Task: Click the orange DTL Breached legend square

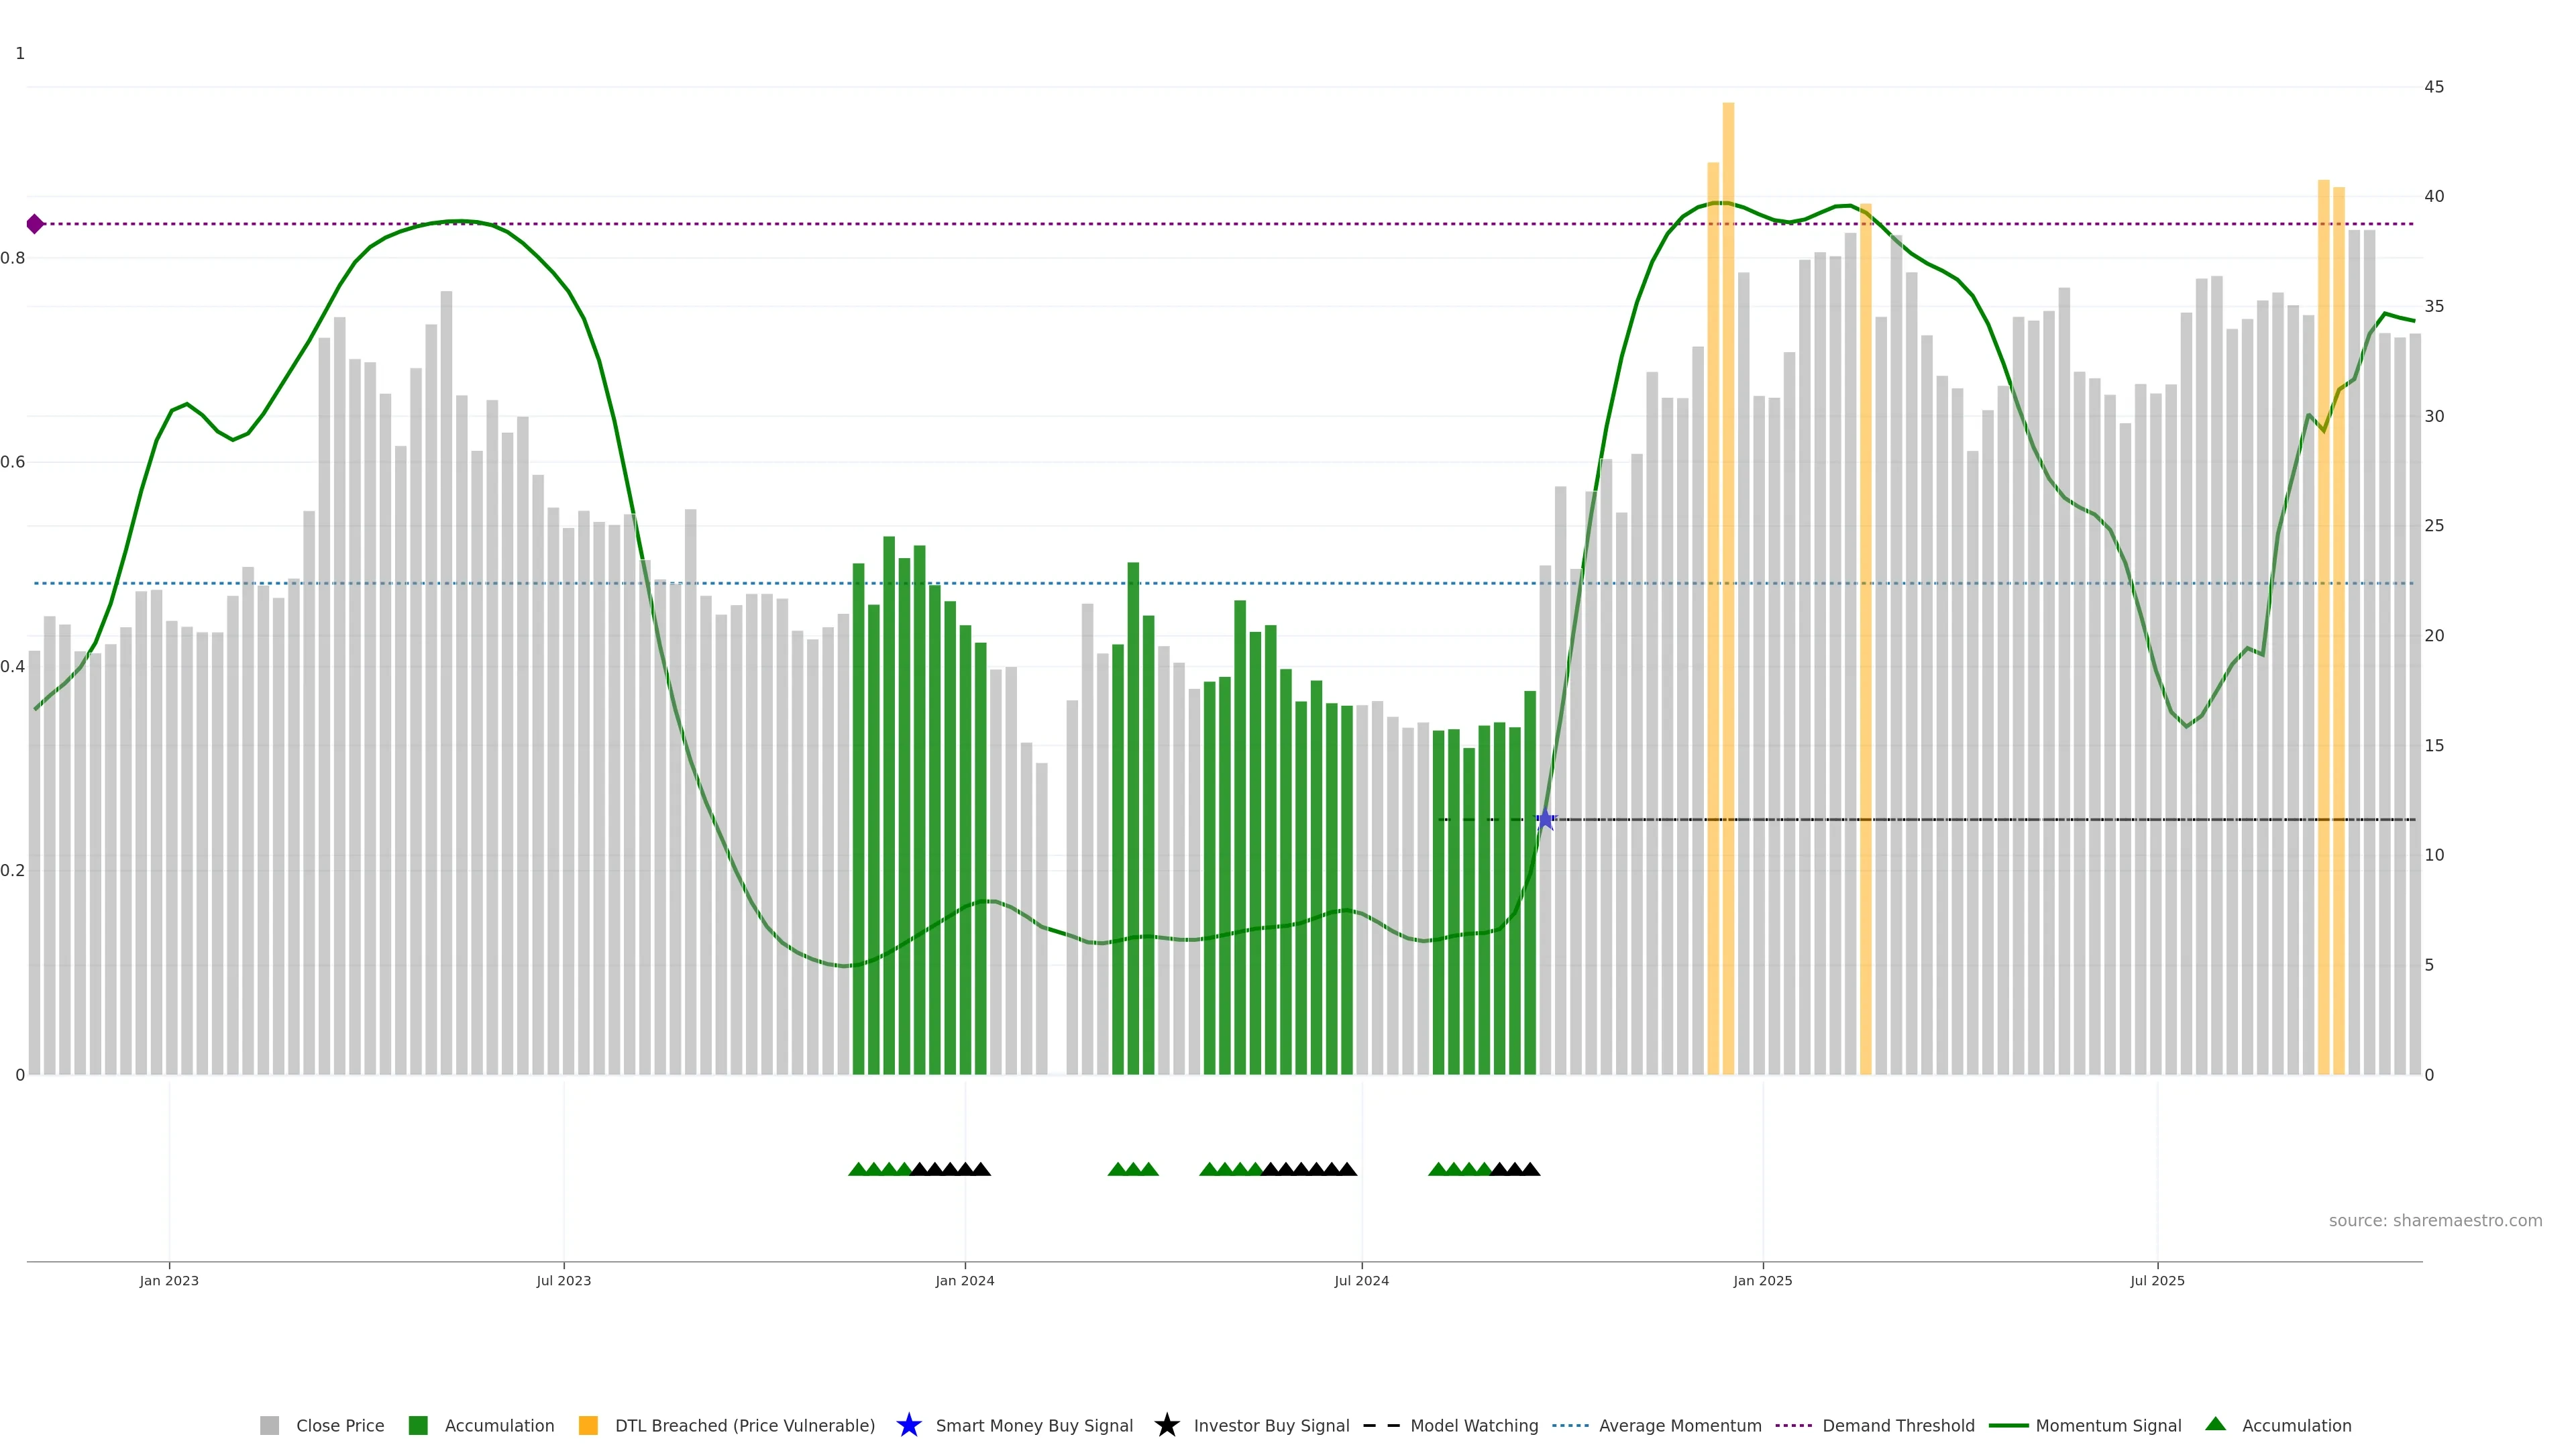Action: (x=588, y=1425)
